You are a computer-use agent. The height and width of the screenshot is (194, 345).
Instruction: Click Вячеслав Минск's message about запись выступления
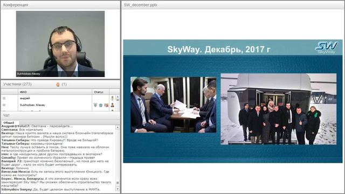click(x=55, y=174)
